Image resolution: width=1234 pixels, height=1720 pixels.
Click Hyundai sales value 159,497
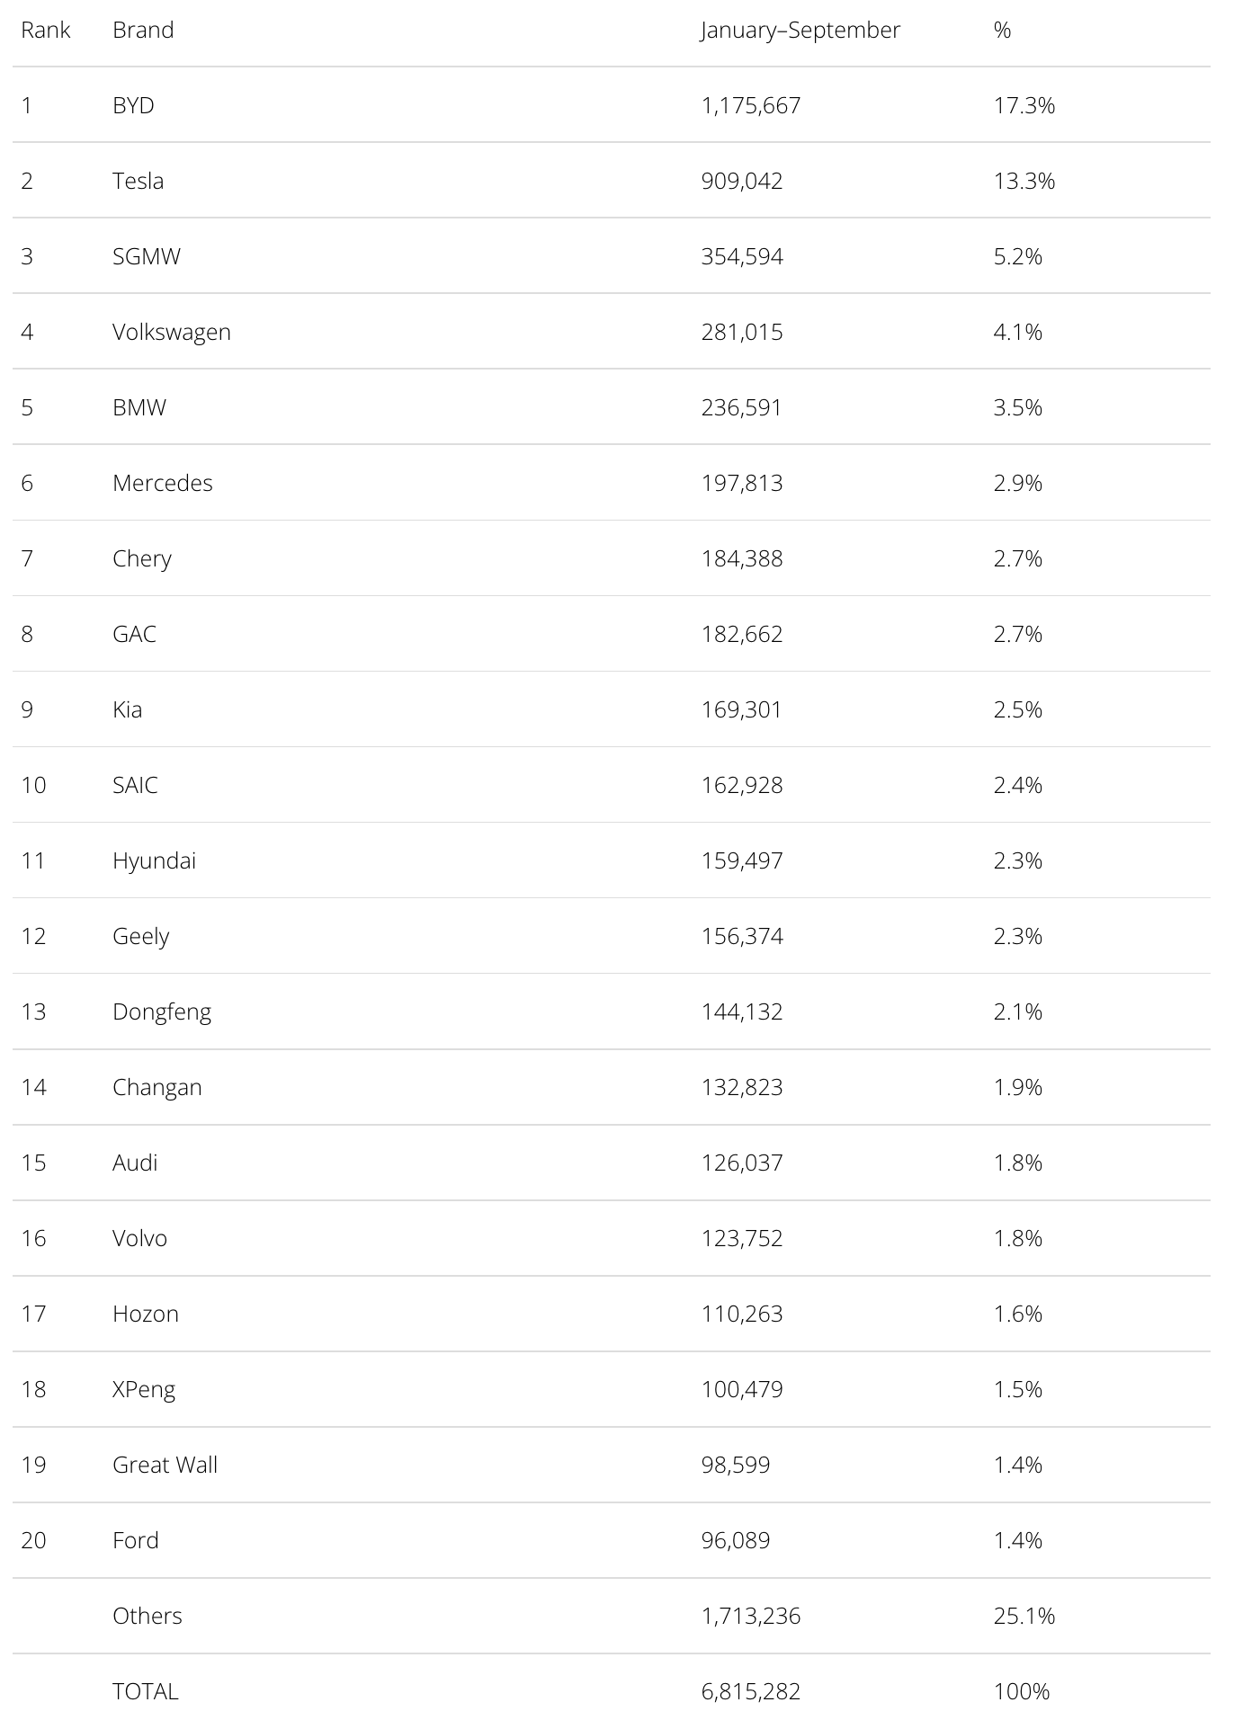[x=742, y=860]
